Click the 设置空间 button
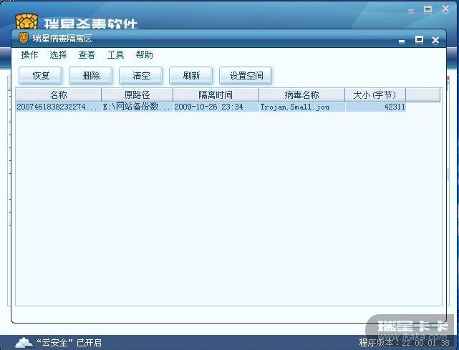 (x=246, y=76)
